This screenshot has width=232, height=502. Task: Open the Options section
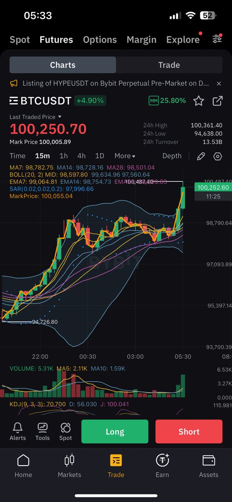[100, 40]
